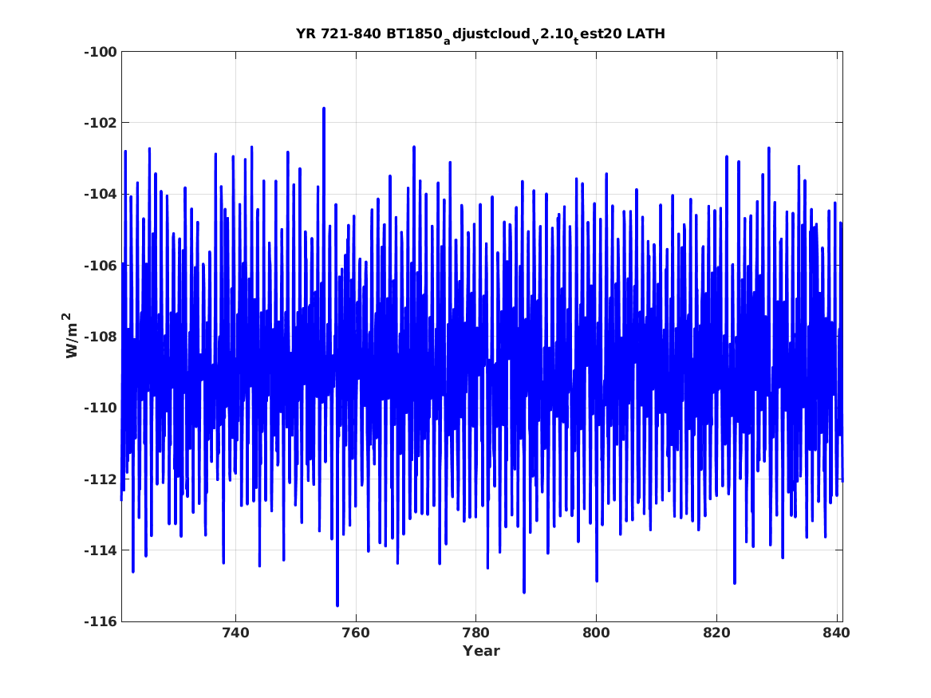This screenshot has height=698, width=931.
Task: Click the y-axis tick label -102
Action: [101, 123]
